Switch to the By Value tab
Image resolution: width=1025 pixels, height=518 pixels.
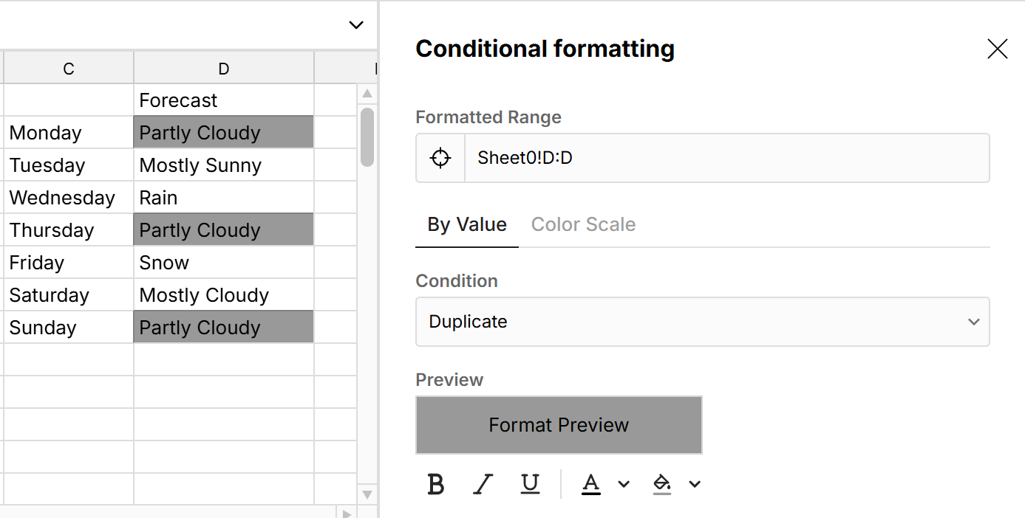(466, 224)
